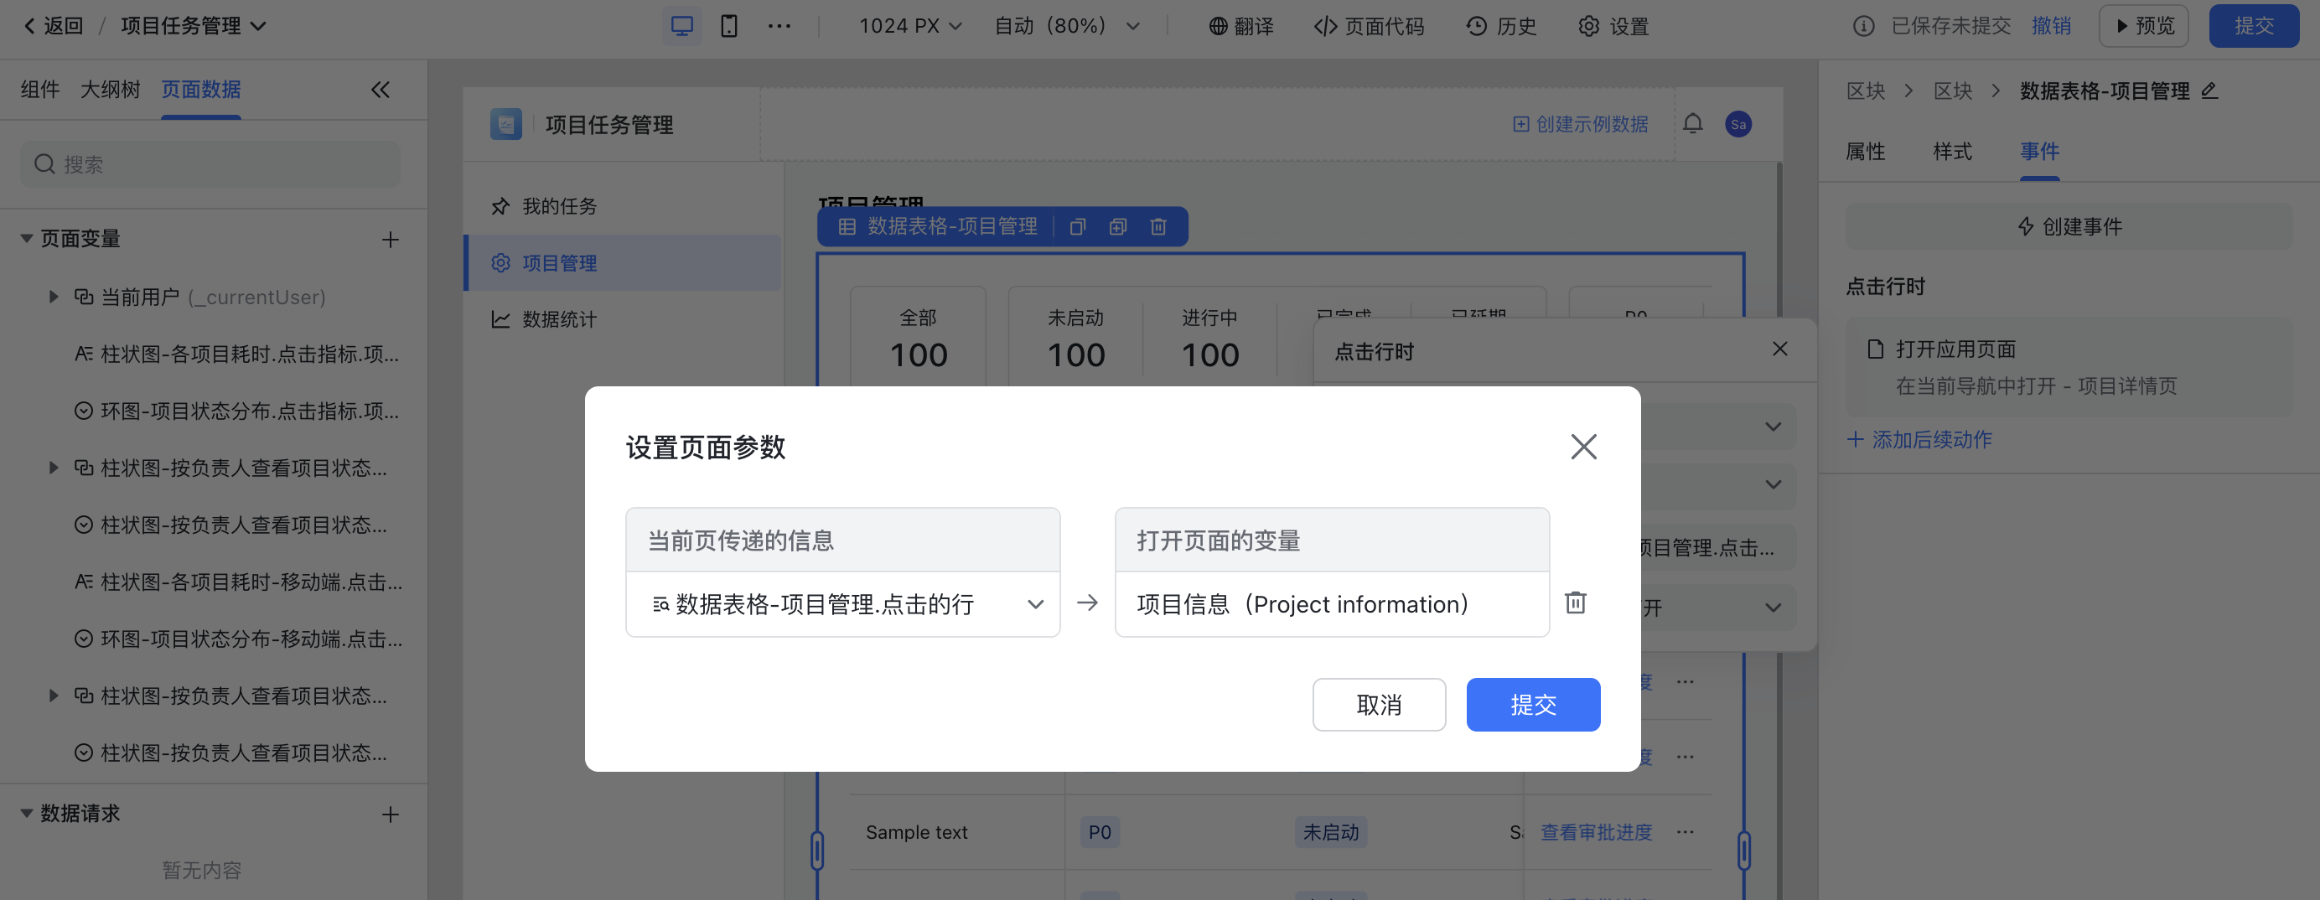The height and width of the screenshot is (900, 2320).
Task: Open the 项目任务管理 title dropdown
Action: pos(194,26)
